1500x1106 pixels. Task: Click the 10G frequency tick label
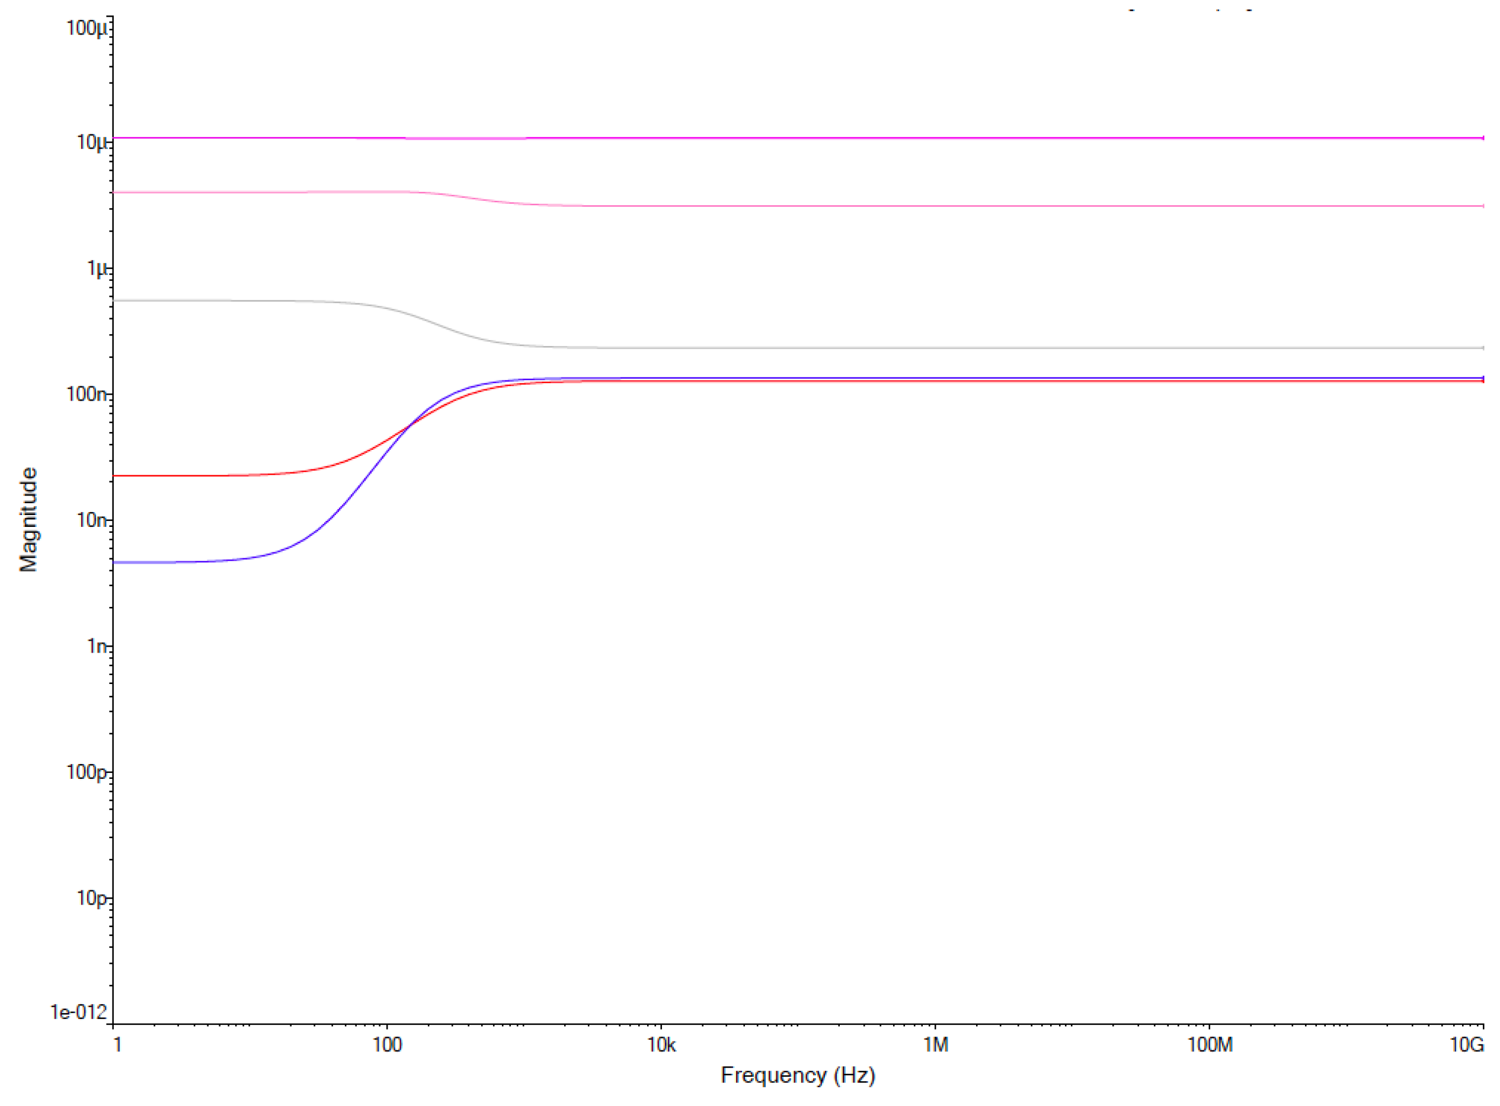tap(1467, 1045)
